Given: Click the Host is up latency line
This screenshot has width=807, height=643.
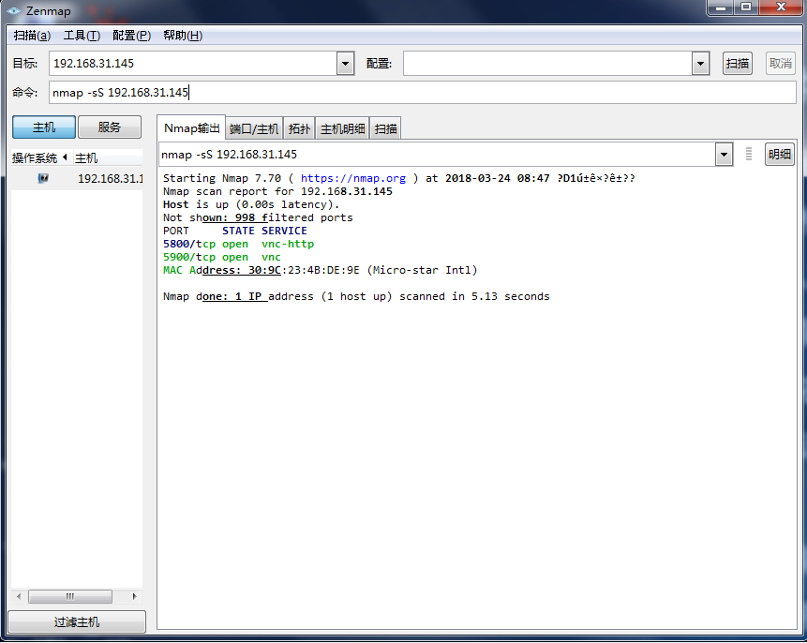Looking at the screenshot, I should coord(251,204).
